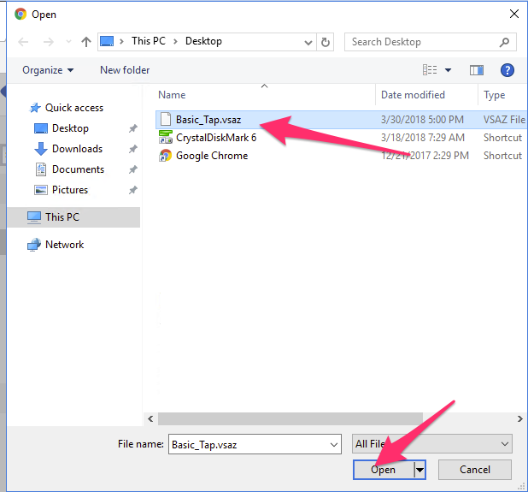This screenshot has height=492, width=528.
Task: Close the Open dialog
Action: click(x=513, y=15)
